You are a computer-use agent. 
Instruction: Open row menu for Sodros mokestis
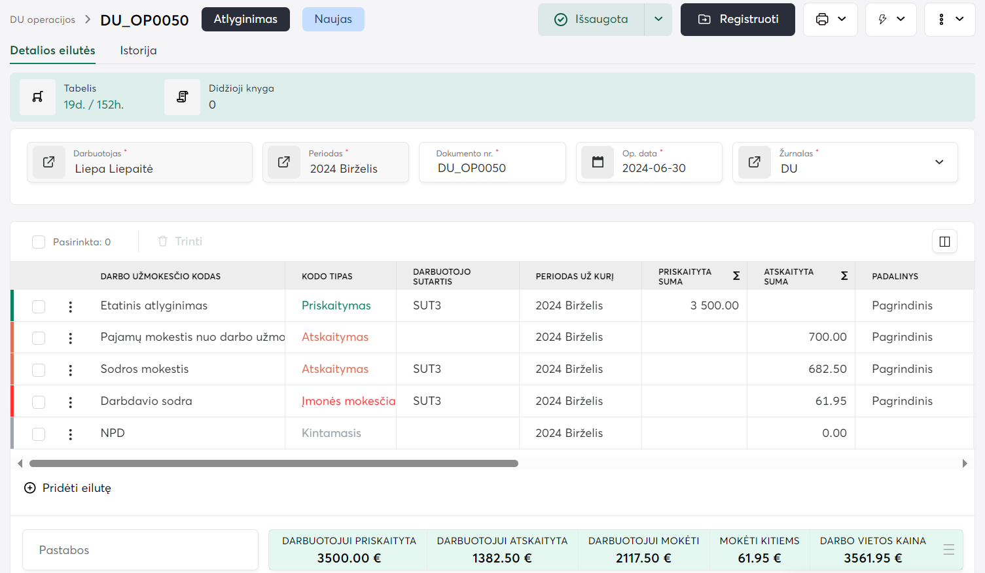click(x=71, y=370)
